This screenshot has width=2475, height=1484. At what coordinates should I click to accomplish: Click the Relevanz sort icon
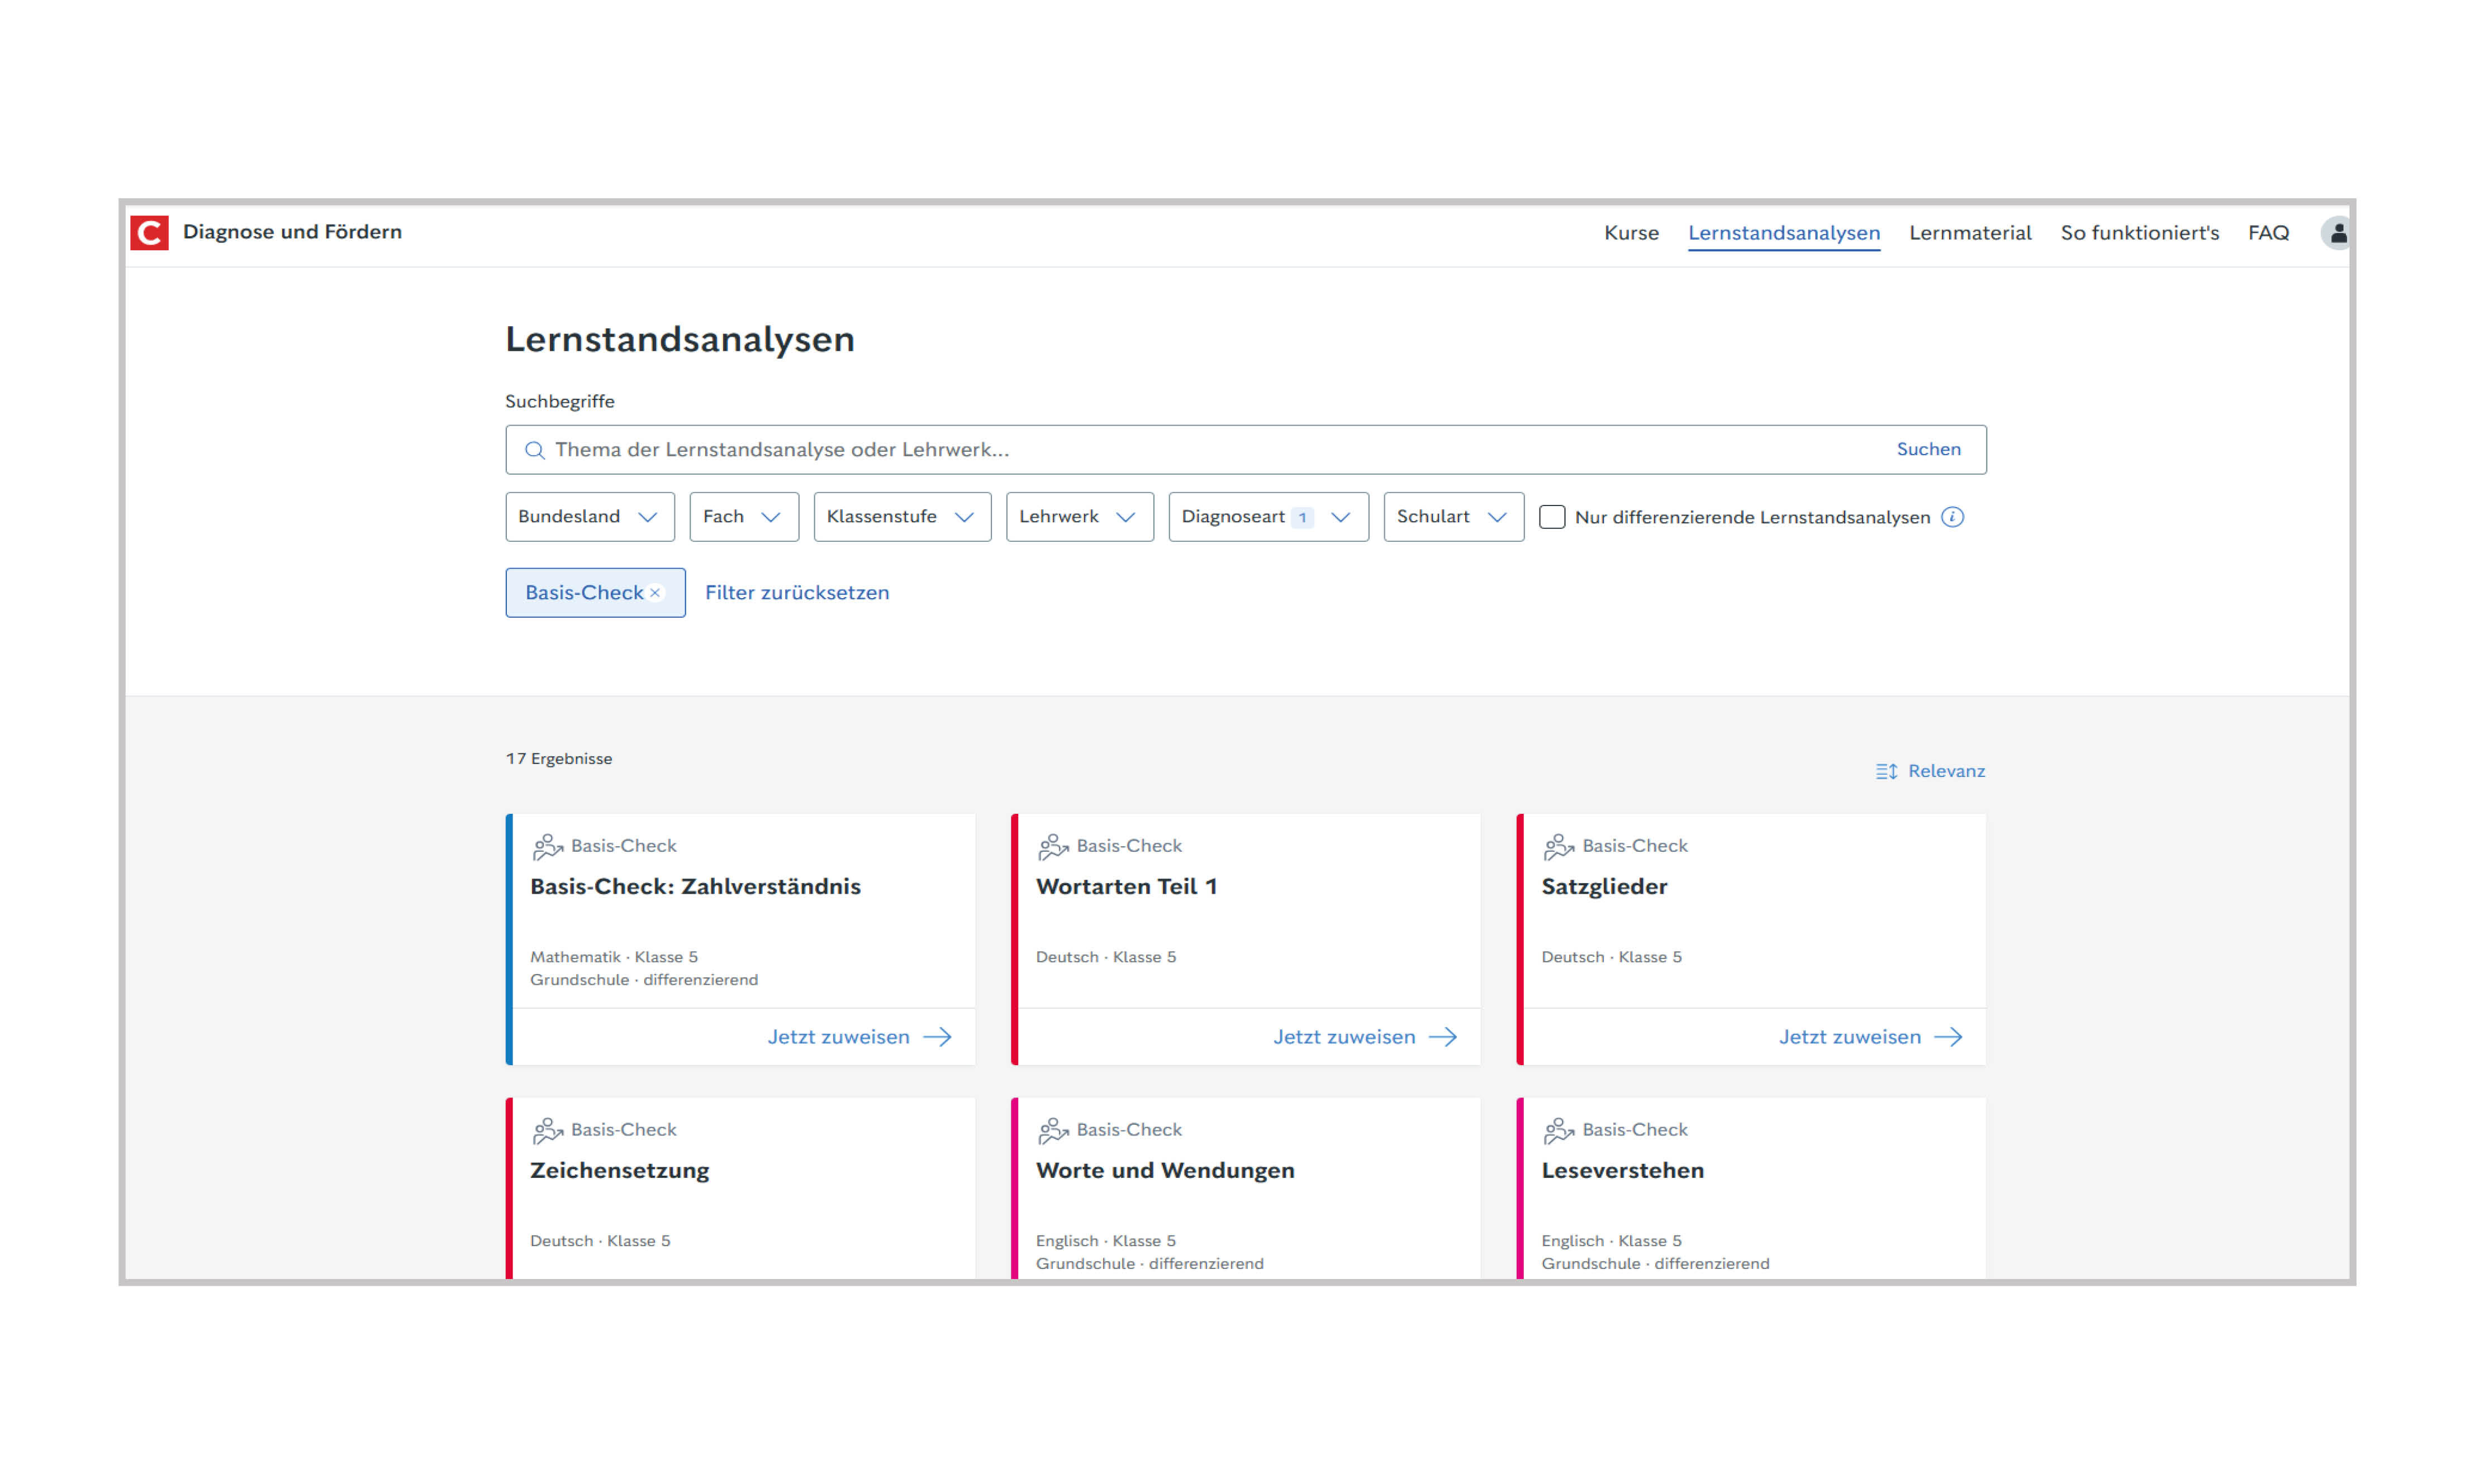(1886, 771)
